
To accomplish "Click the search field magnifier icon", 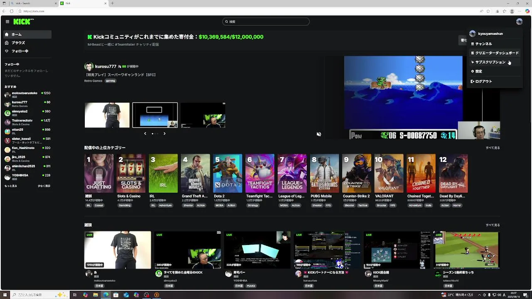I will pos(227,22).
